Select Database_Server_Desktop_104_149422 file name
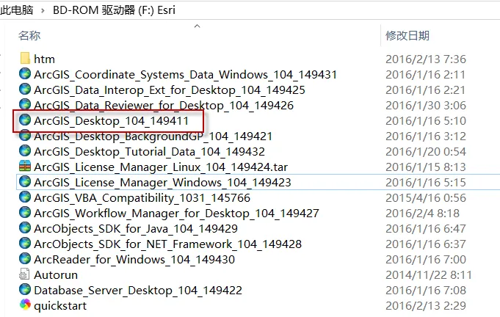This screenshot has width=500, height=317. pos(138,291)
